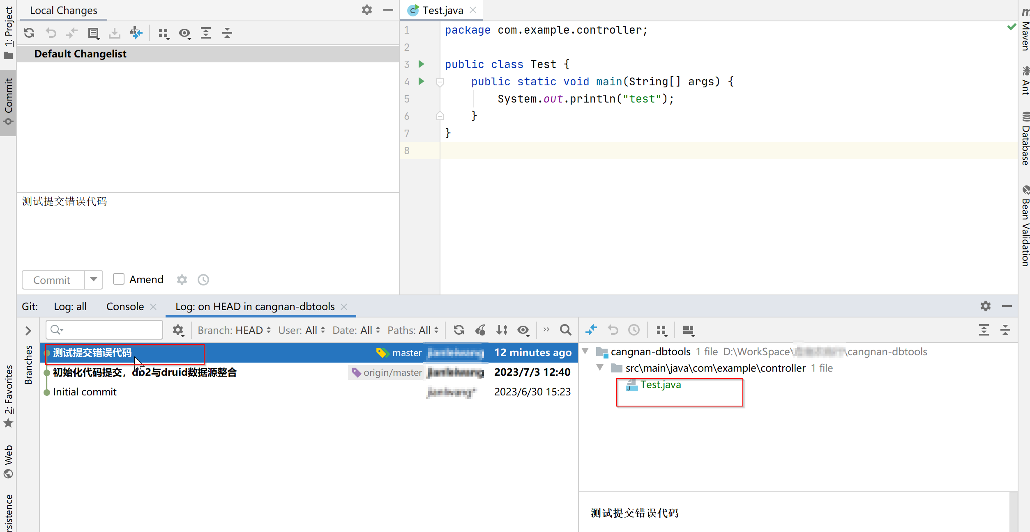Toggle Local Changes eye view options

(x=185, y=33)
